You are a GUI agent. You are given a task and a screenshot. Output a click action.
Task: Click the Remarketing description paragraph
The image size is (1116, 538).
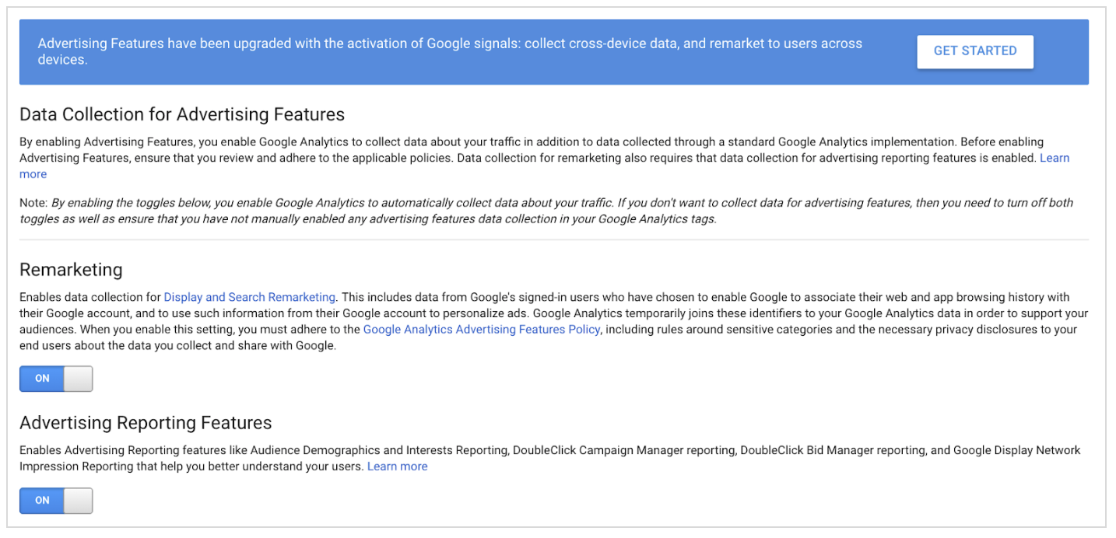coord(545,313)
